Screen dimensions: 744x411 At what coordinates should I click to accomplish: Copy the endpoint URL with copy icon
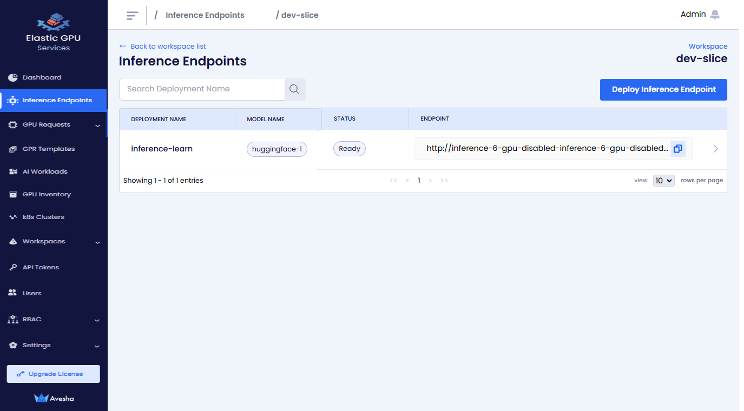click(677, 149)
